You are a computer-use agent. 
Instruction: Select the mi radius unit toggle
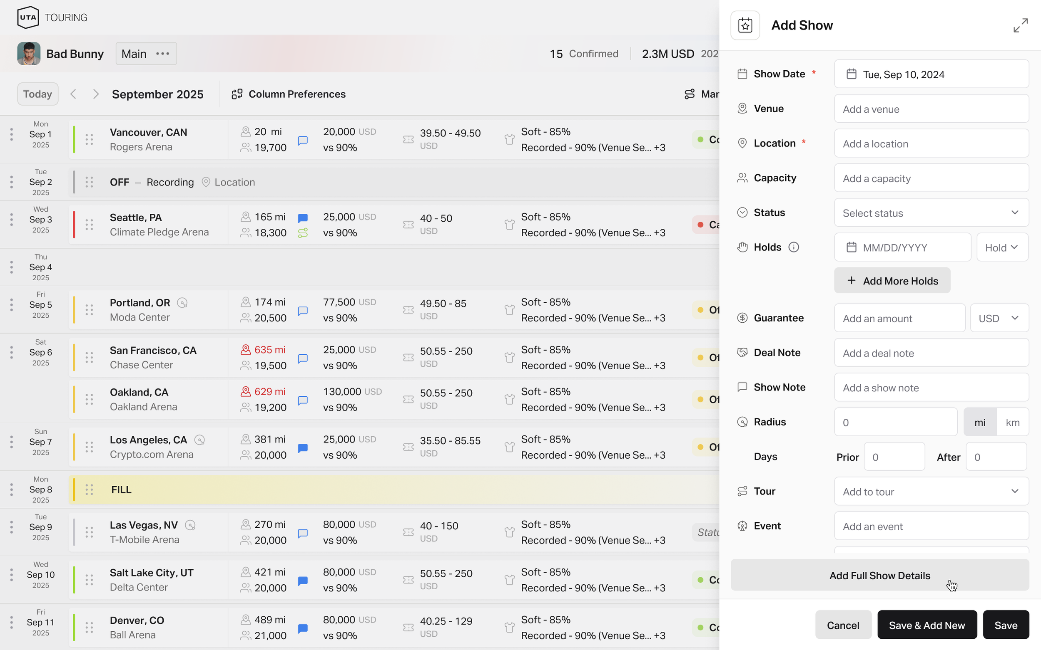980,422
